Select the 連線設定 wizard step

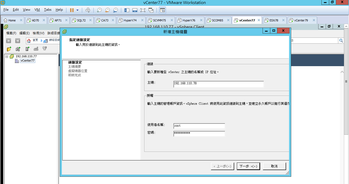pyautogui.click(x=75, y=62)
